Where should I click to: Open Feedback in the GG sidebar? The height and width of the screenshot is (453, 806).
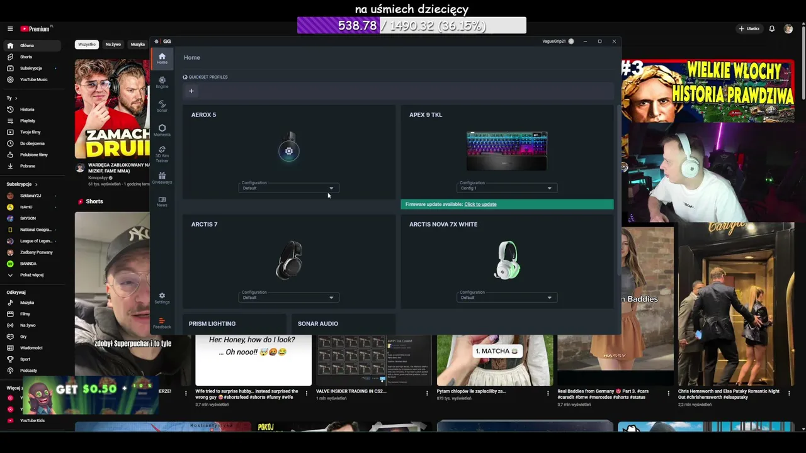162,323
